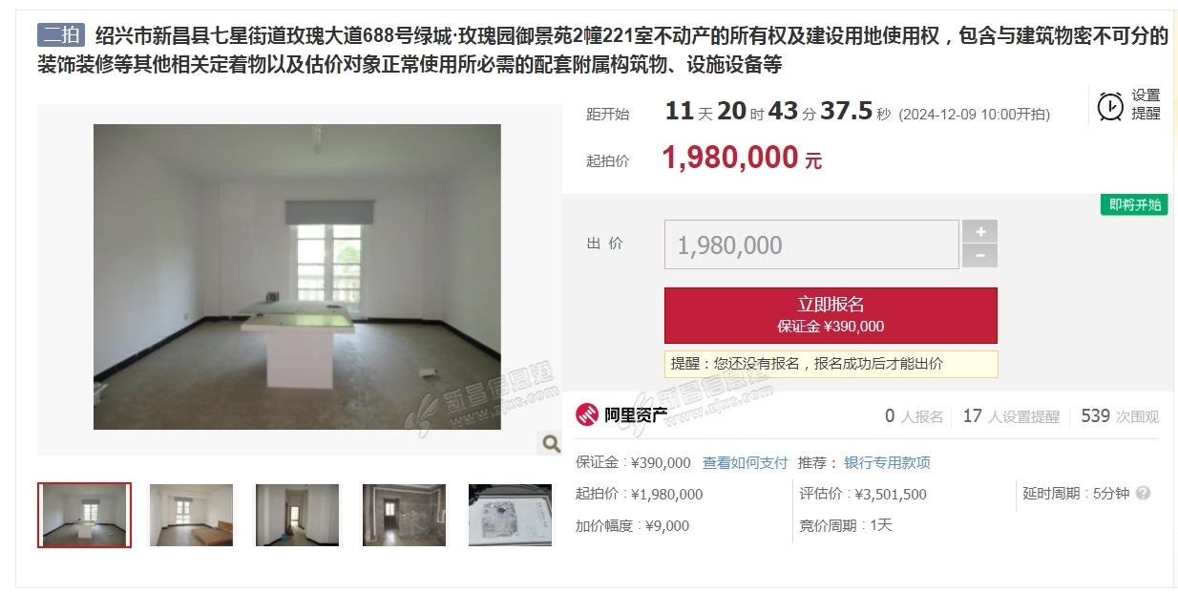Click the 17 人设置提醒 counter
This screenshot has width=1178, height=594.
click(1011, 416)
